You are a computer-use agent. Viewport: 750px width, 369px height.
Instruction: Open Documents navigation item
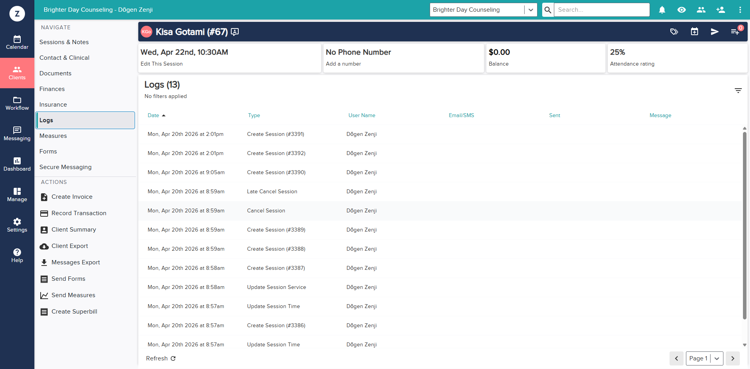[x=85, y=73]
